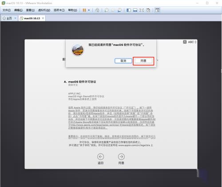Click the input method icon beside ABC

(185, 42)
